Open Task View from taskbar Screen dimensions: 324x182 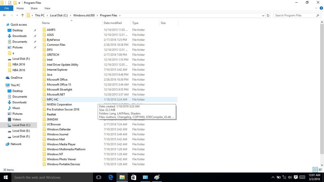coord(99,177)
